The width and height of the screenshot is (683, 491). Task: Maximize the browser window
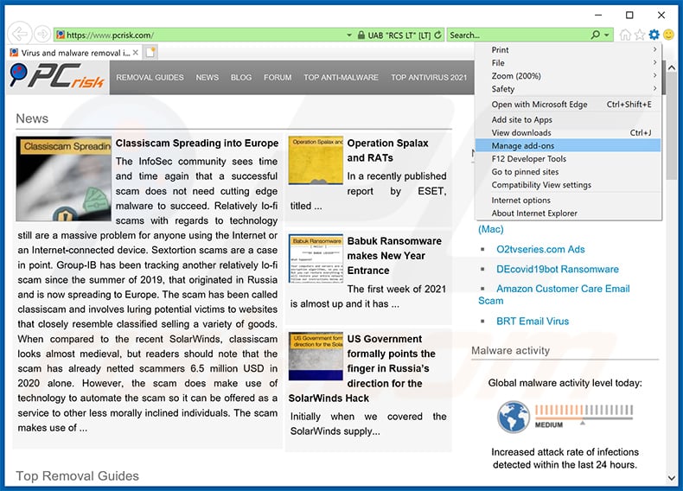629,15
